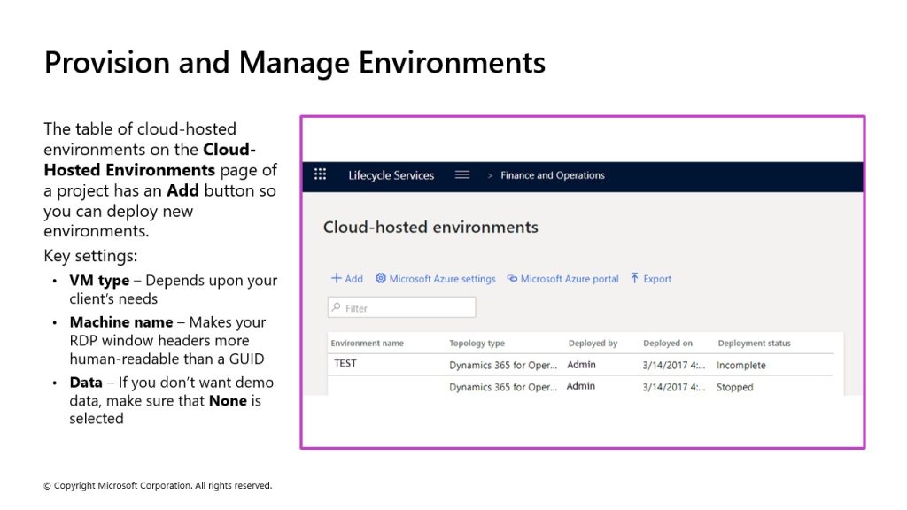This screenshot has width=907, height=510.
Task: Click Admin in the Incomplete row
Action: (581, 365)
